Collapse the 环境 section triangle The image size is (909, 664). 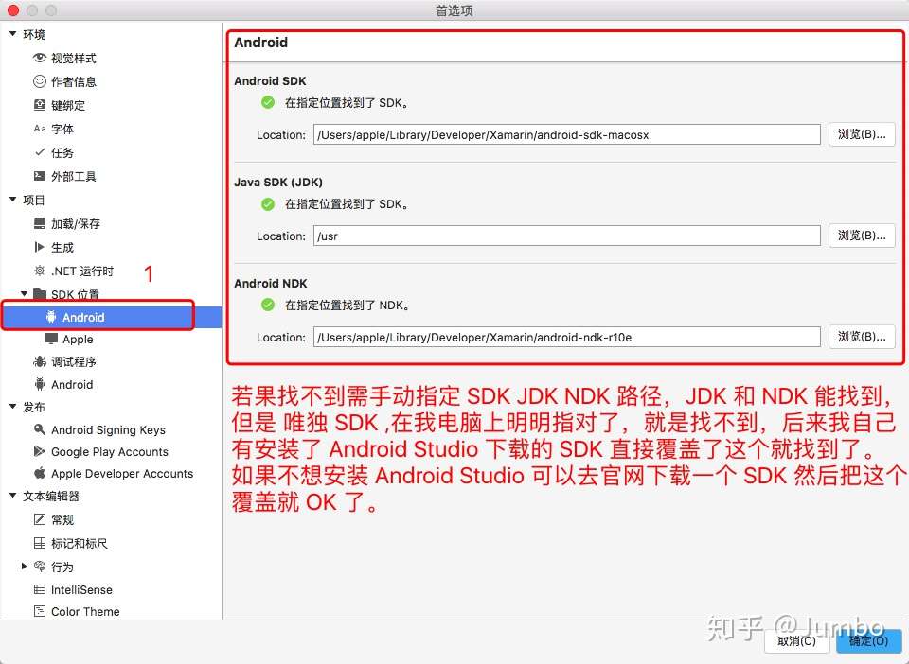click(x=12, y=34)
